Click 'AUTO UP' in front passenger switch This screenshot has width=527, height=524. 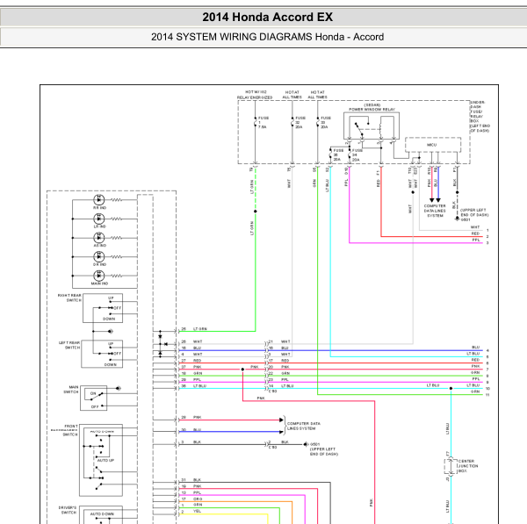105,460
